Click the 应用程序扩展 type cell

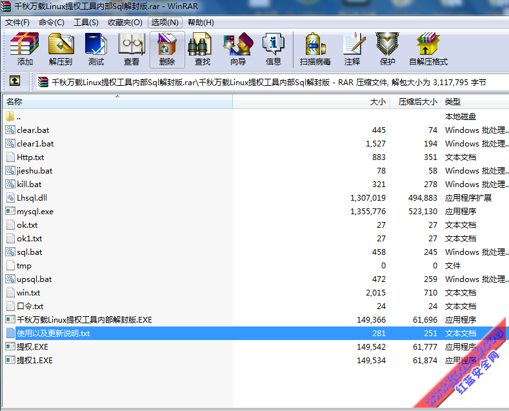click(x=468, y=197)
